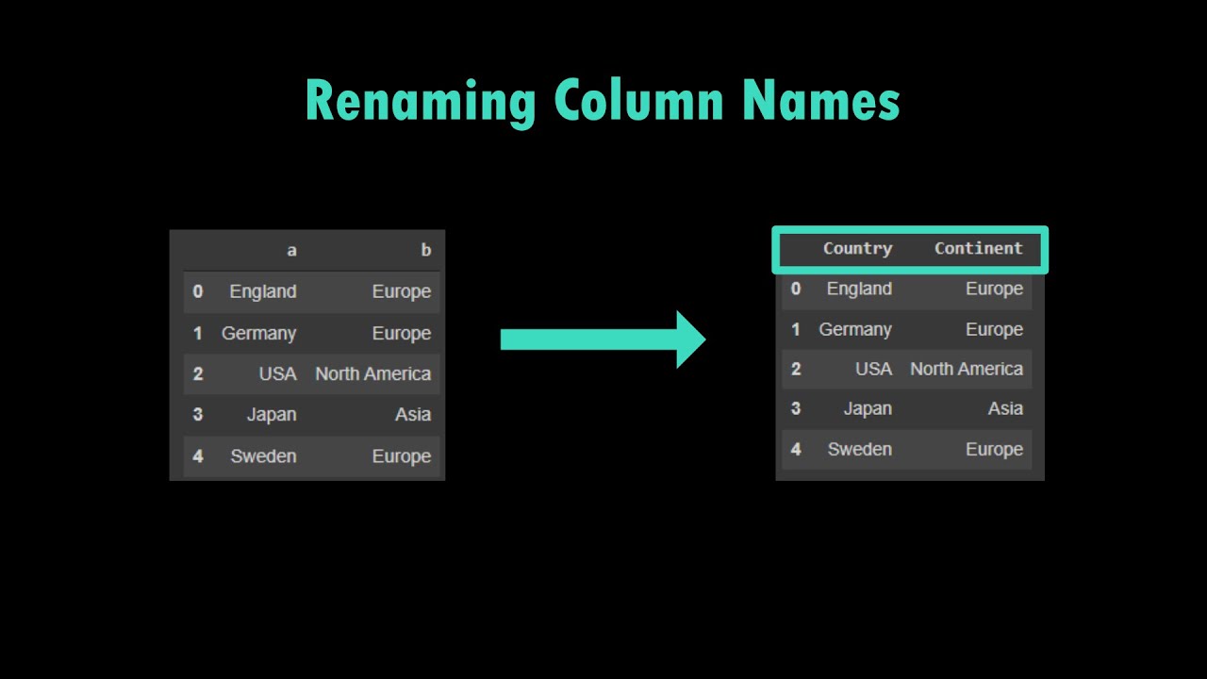The image size is (1207, 679).
Task: Click 'Sweden' in the table with a/b headers
Action: [x=264, y=455]
